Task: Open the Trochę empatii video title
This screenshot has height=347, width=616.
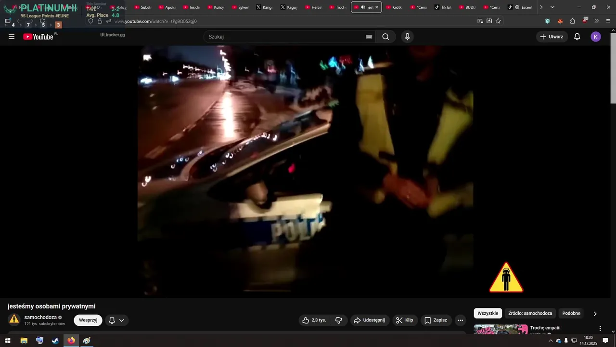Action: (545, 328)
